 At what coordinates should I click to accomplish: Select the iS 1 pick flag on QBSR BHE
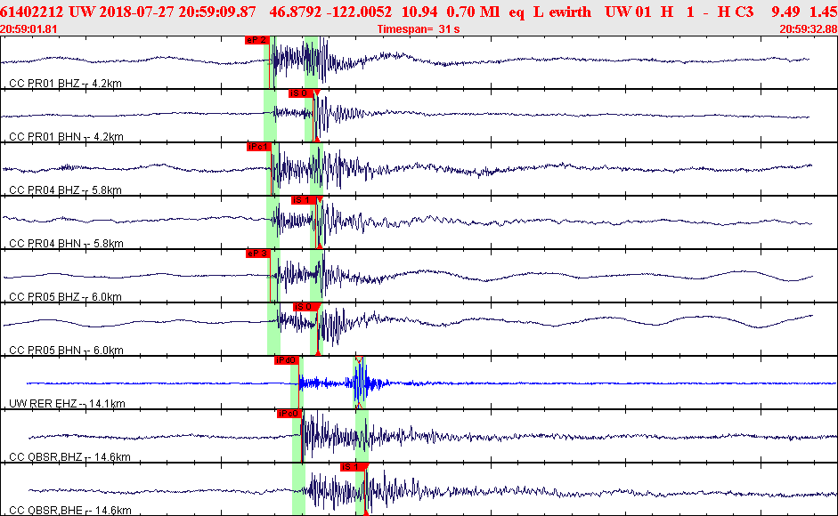[x=353, y=467]
